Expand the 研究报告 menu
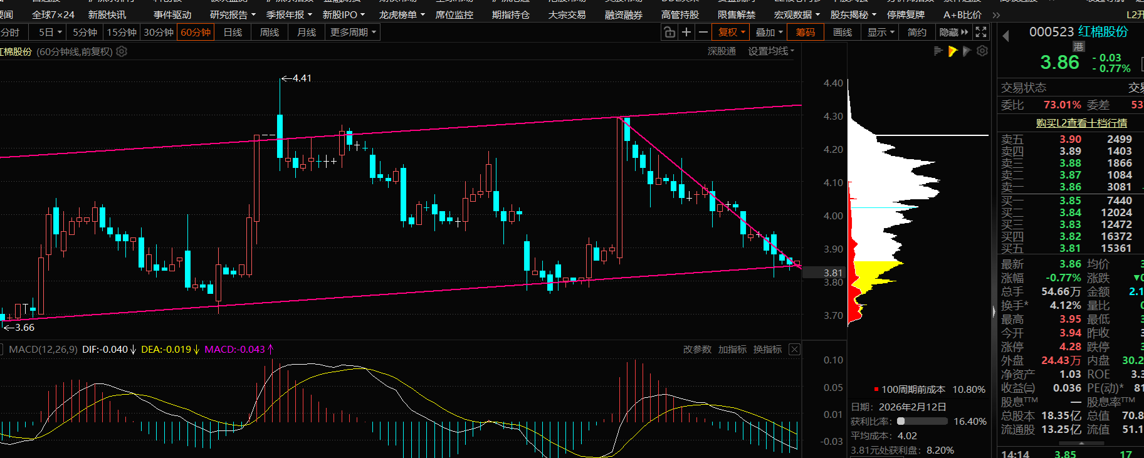1144x458 pixels. [233, 14]
